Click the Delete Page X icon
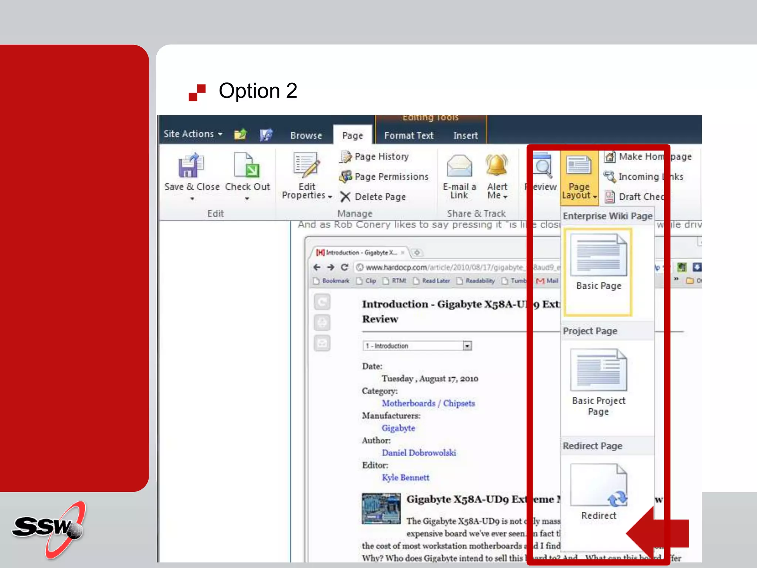757x568 pixels. (345, 197)
